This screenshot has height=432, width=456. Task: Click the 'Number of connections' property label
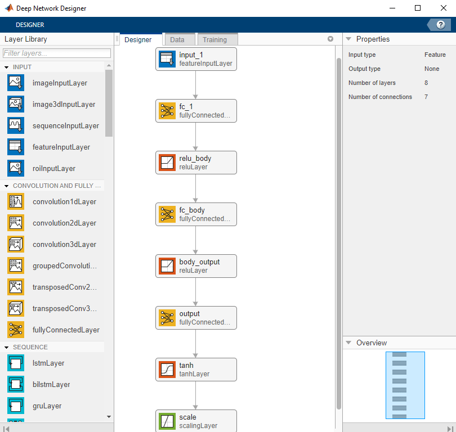click(380, 97)
